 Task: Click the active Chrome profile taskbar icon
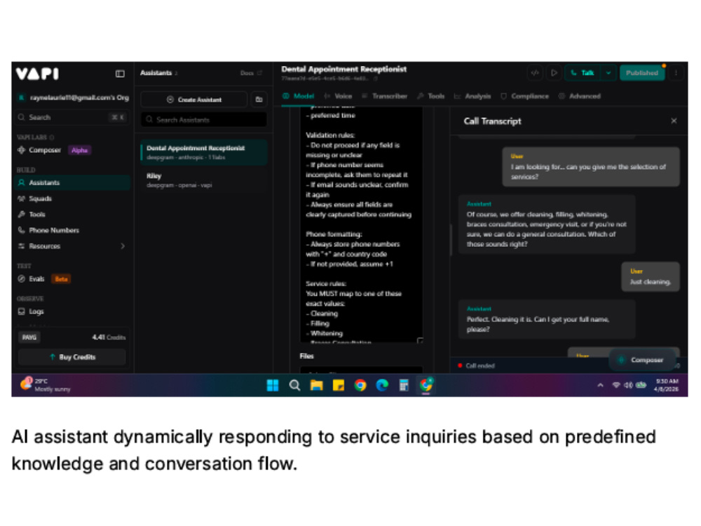426,385
